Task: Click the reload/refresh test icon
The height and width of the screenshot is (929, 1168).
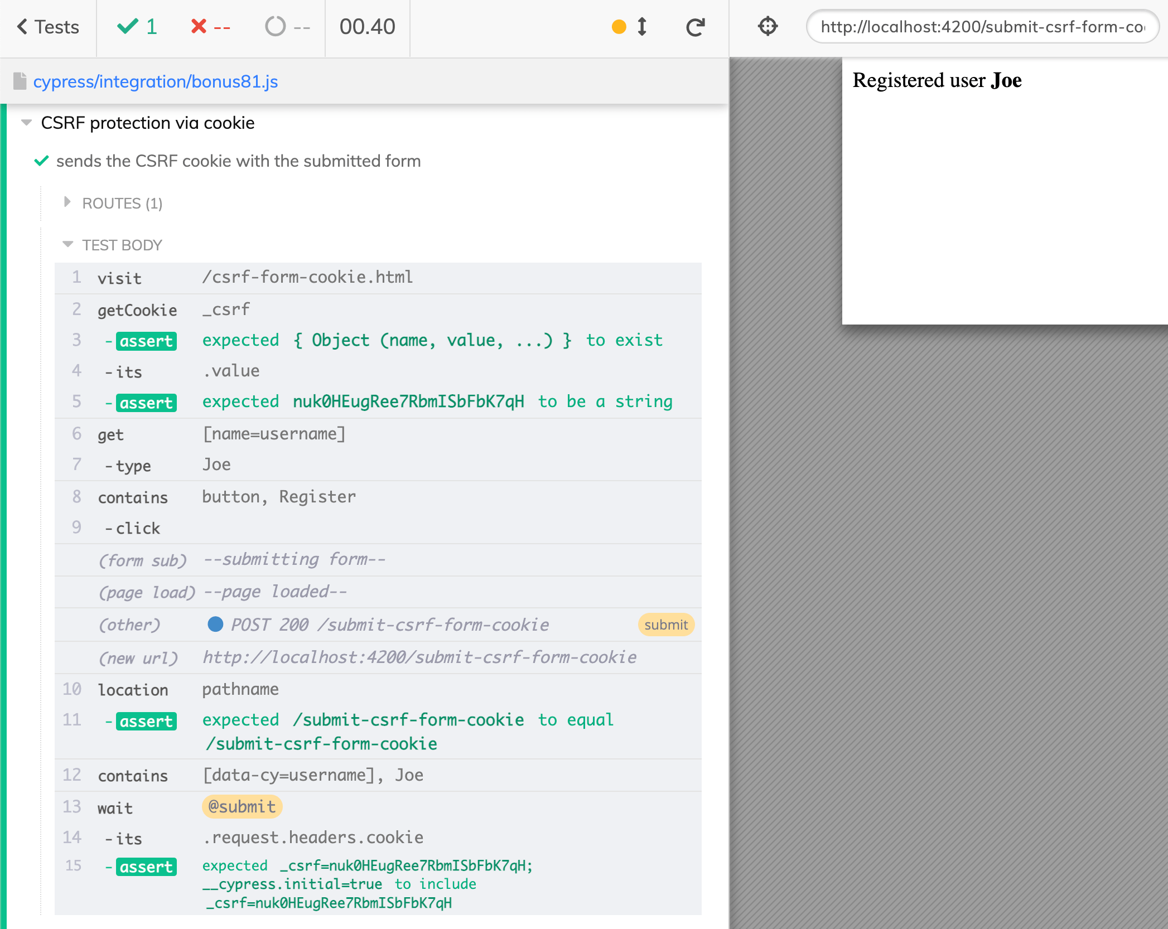Action: pyautogui.click(x=694, y=27)
